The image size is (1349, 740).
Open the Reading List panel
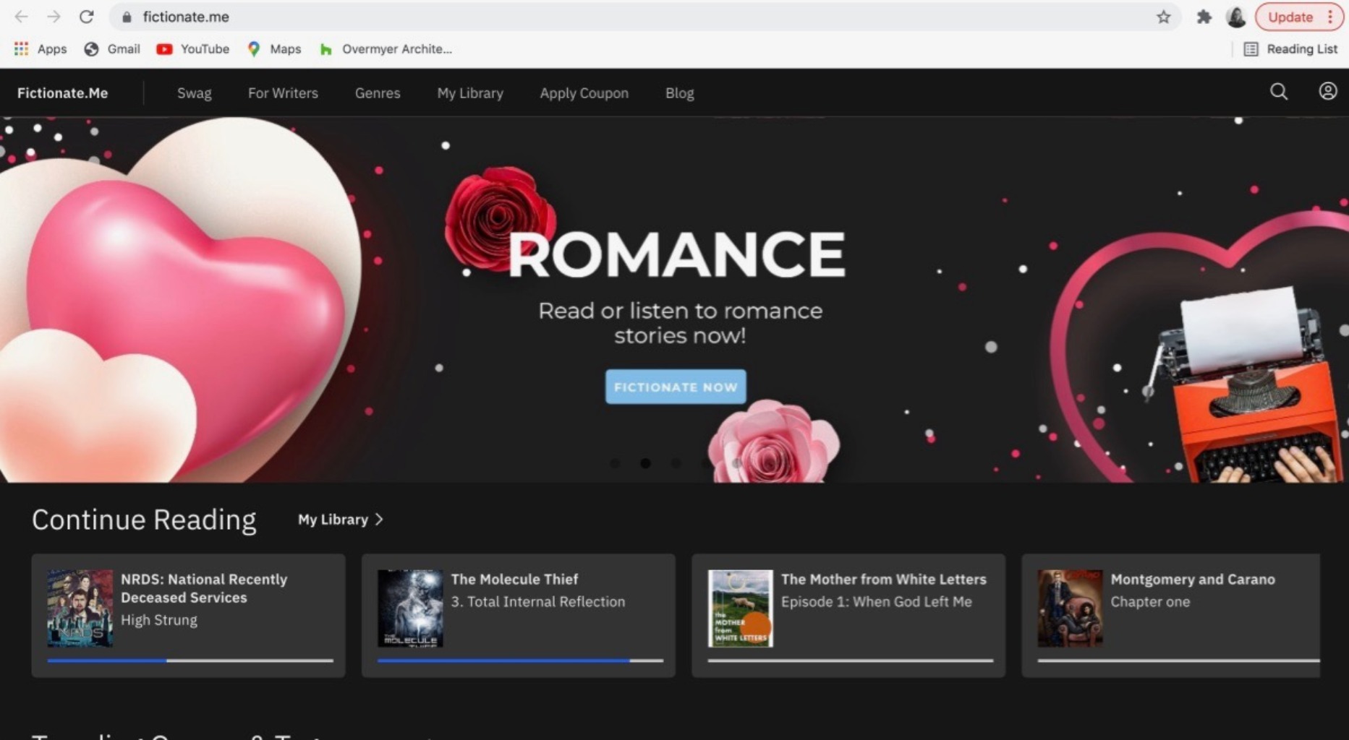(x=1290, y=48)
